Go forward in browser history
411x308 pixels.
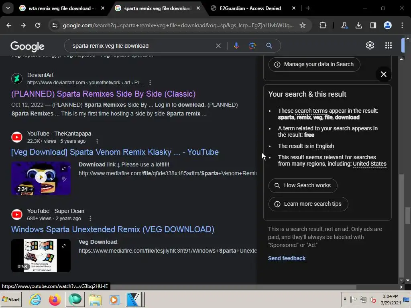[23, 25]
